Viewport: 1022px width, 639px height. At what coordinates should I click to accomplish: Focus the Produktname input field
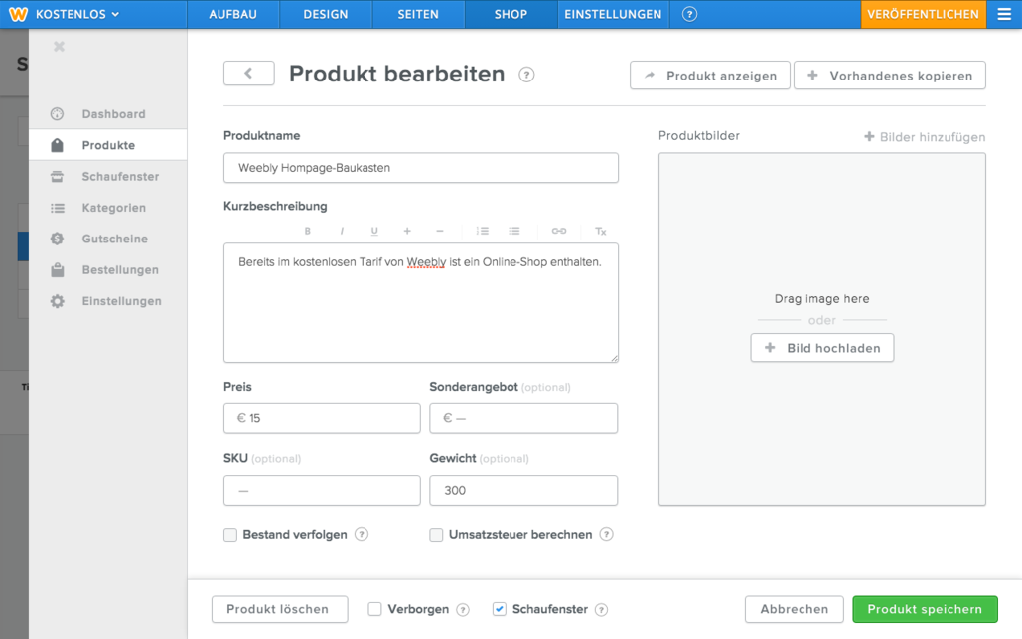coord(421,168)
